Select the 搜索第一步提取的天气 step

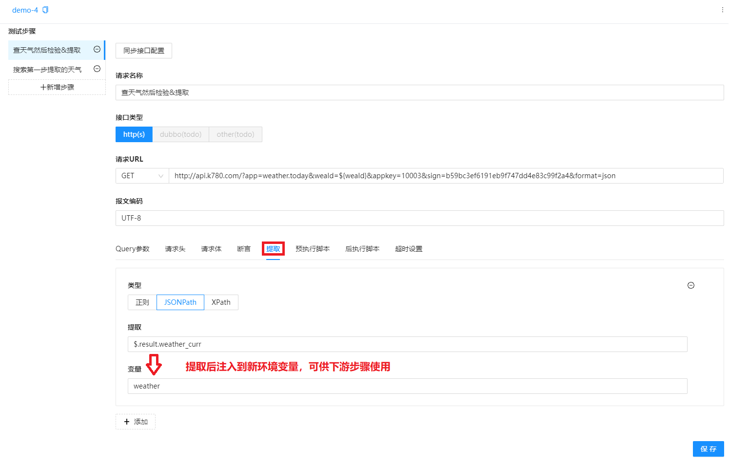coord(47,70)
